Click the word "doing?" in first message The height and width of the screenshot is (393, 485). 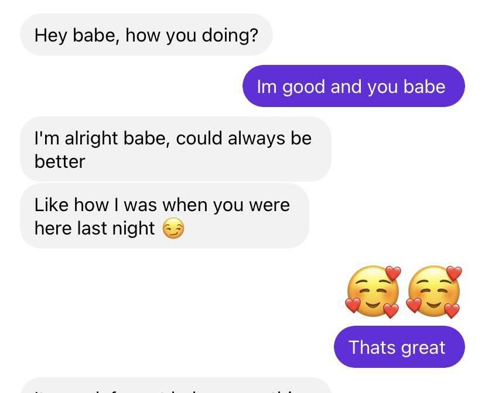pyautogui.click(x=230, y=35)
